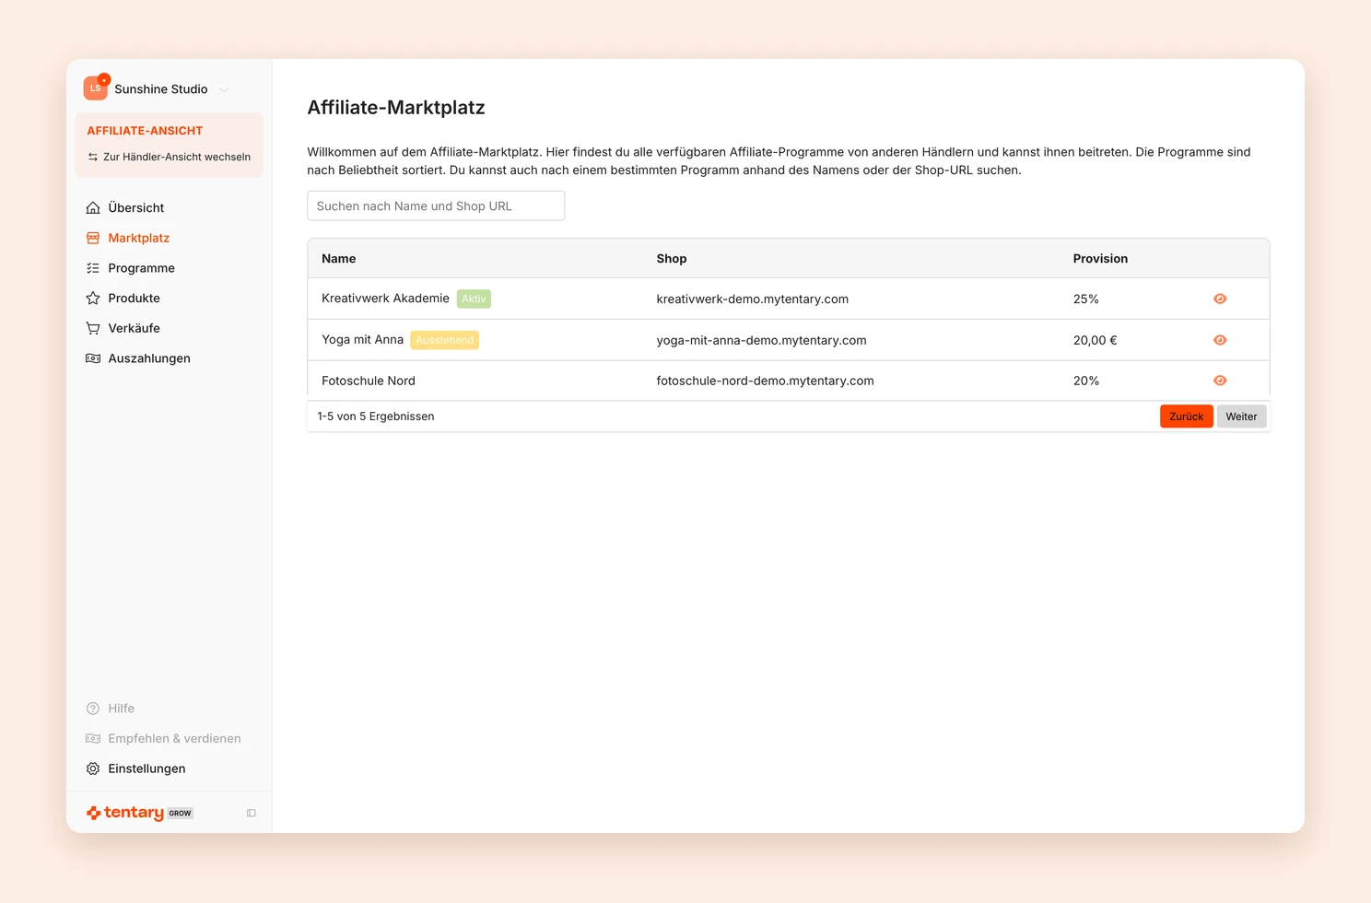Switch via 'Zur Händler-Ansicht wechseln' link
The image size is (1371, 903).
[x=177, y=157]
